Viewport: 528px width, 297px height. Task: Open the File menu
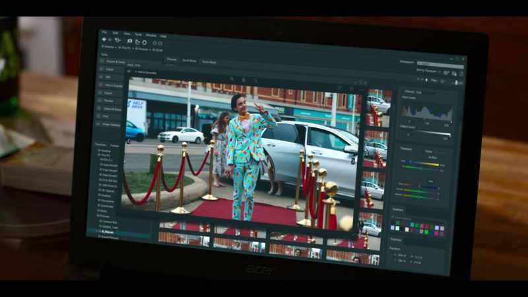[x=104, y=32]
